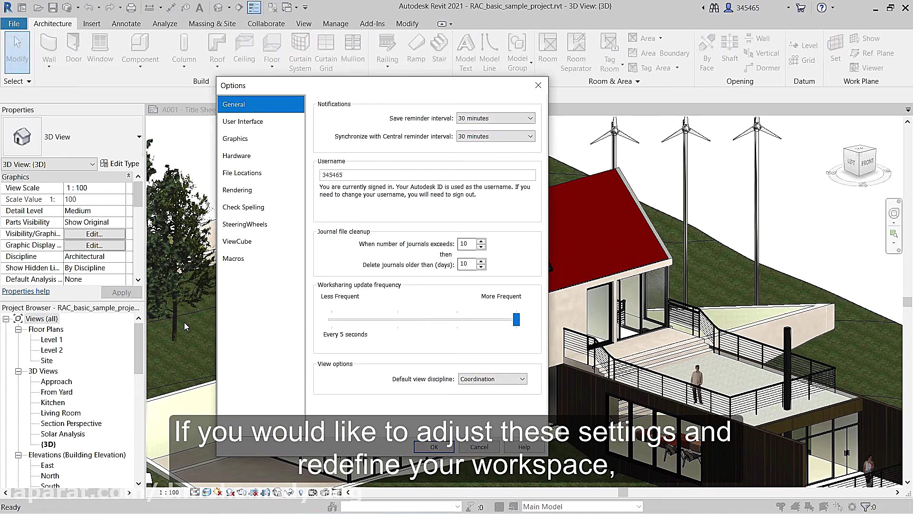913x514 pixels.
Task: Activate the Window tool
Action: (100, 49)
